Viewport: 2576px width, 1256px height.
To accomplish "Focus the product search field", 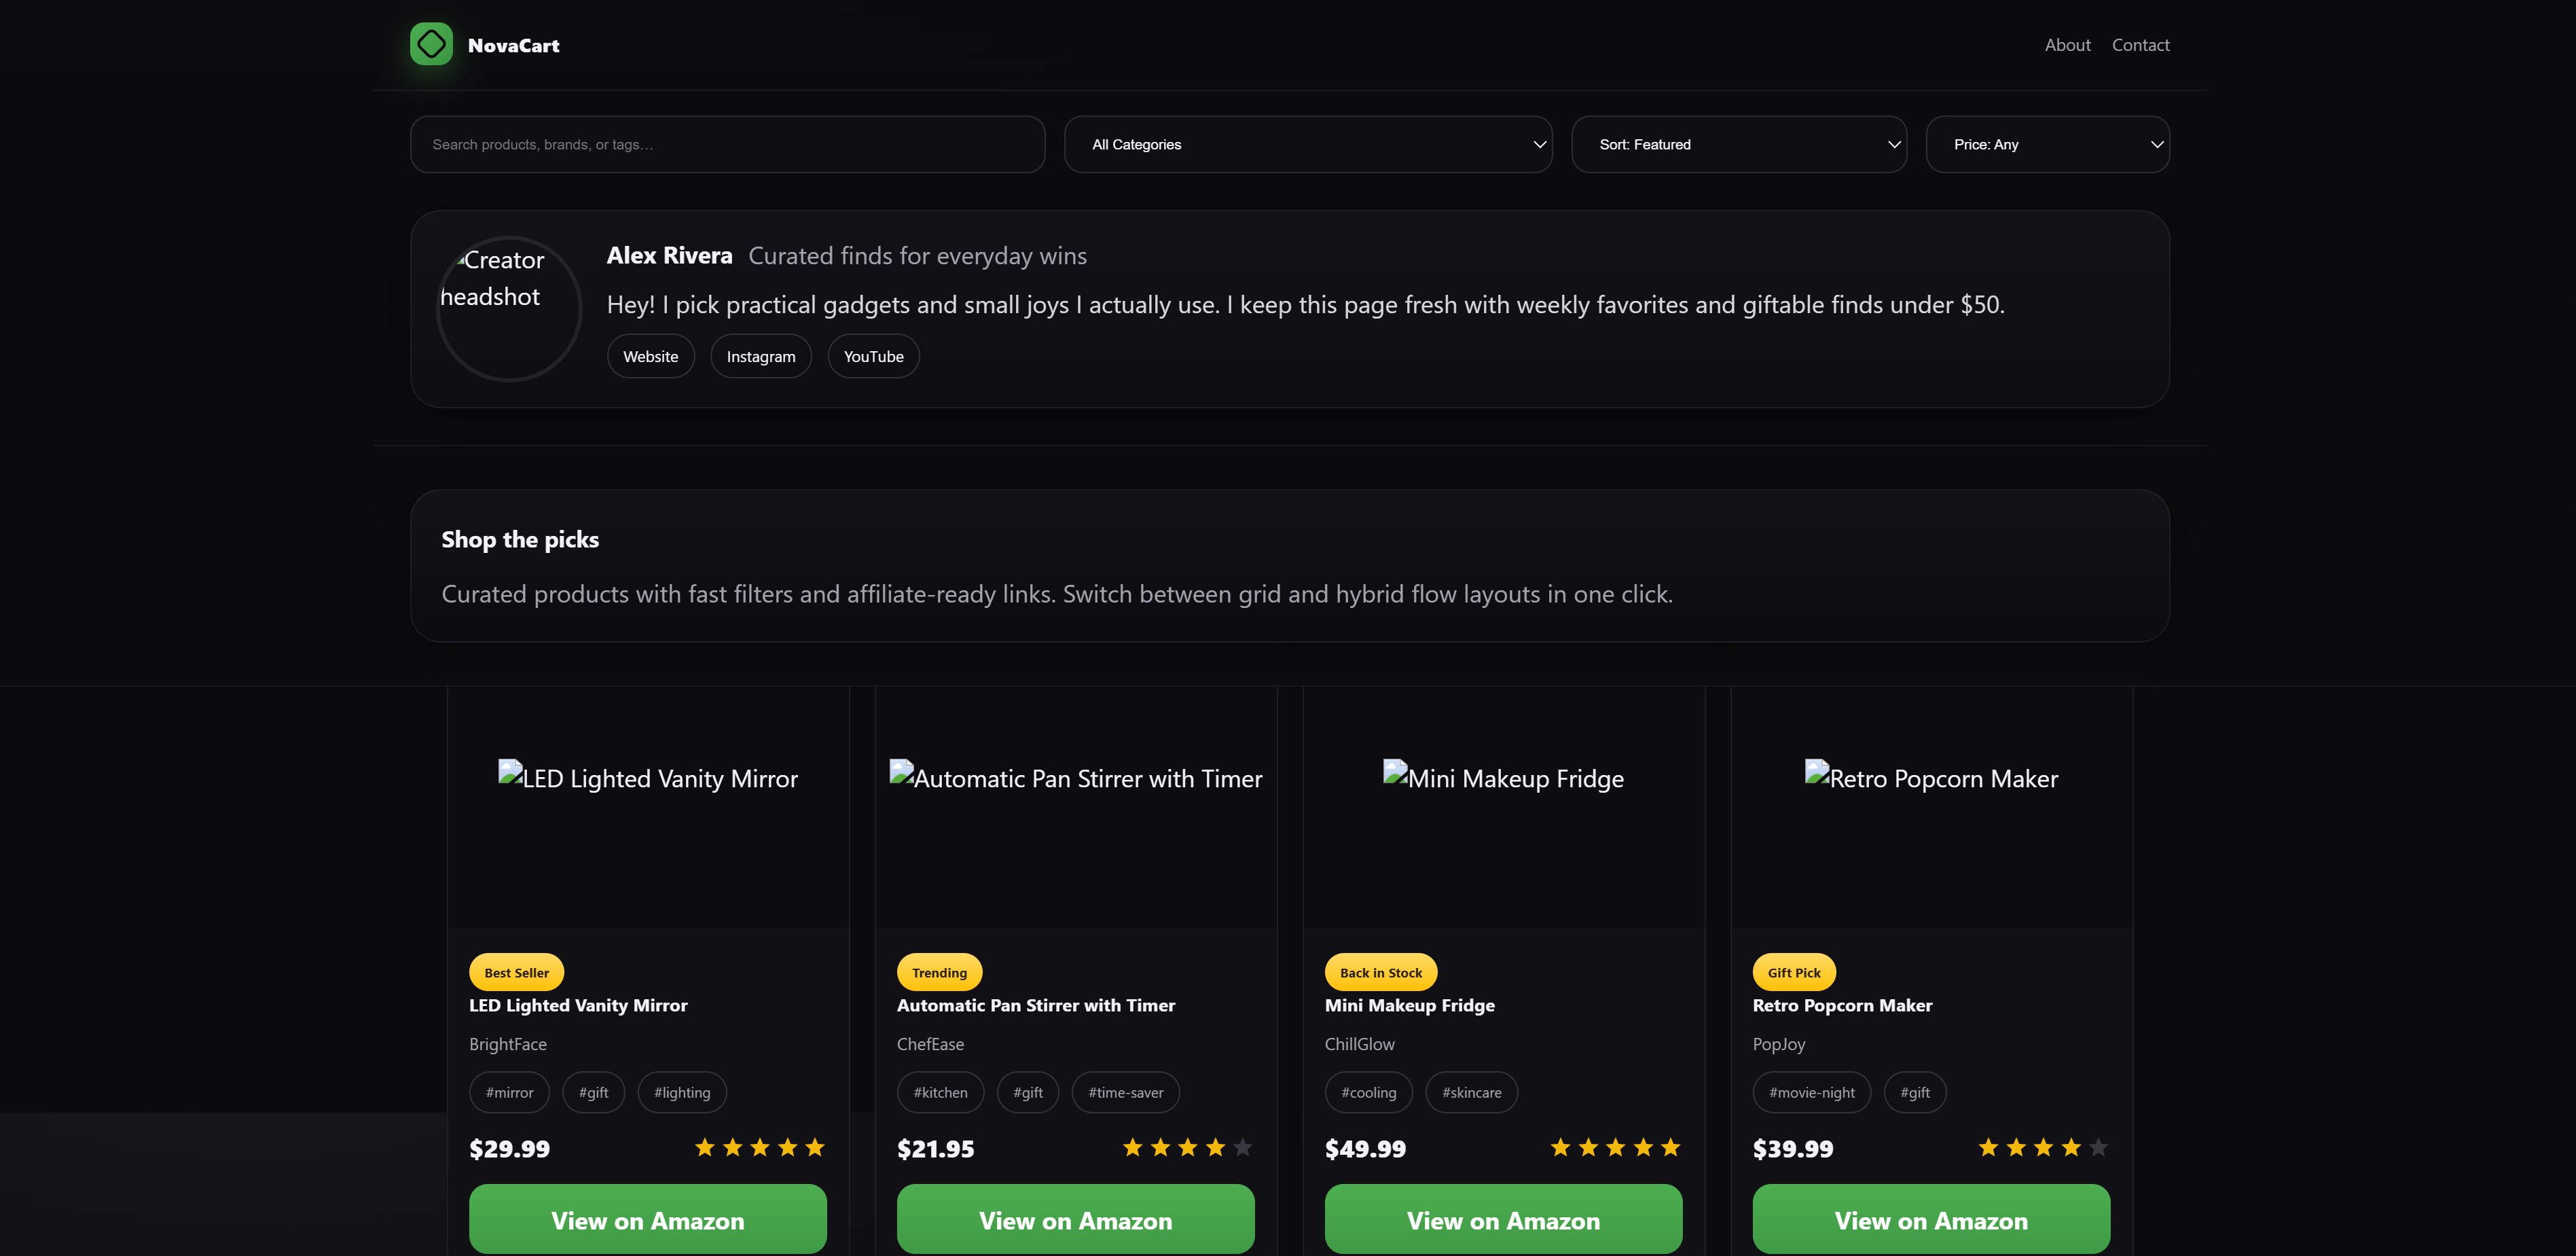I will pyautogui.click(x=727, y=145).
